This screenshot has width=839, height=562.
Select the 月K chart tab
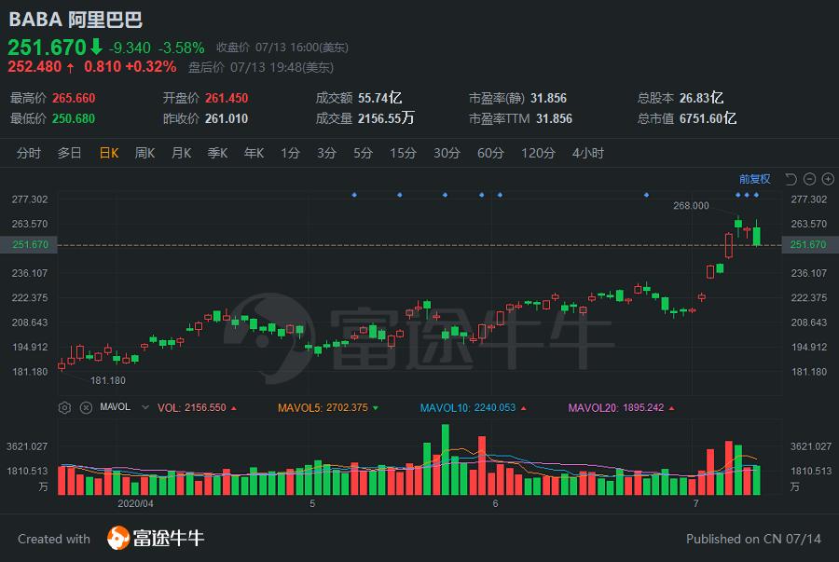[x=182, y=154]
